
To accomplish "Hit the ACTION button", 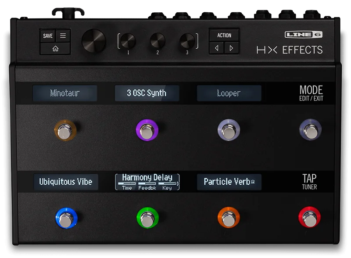I will (x=224, y=35).
